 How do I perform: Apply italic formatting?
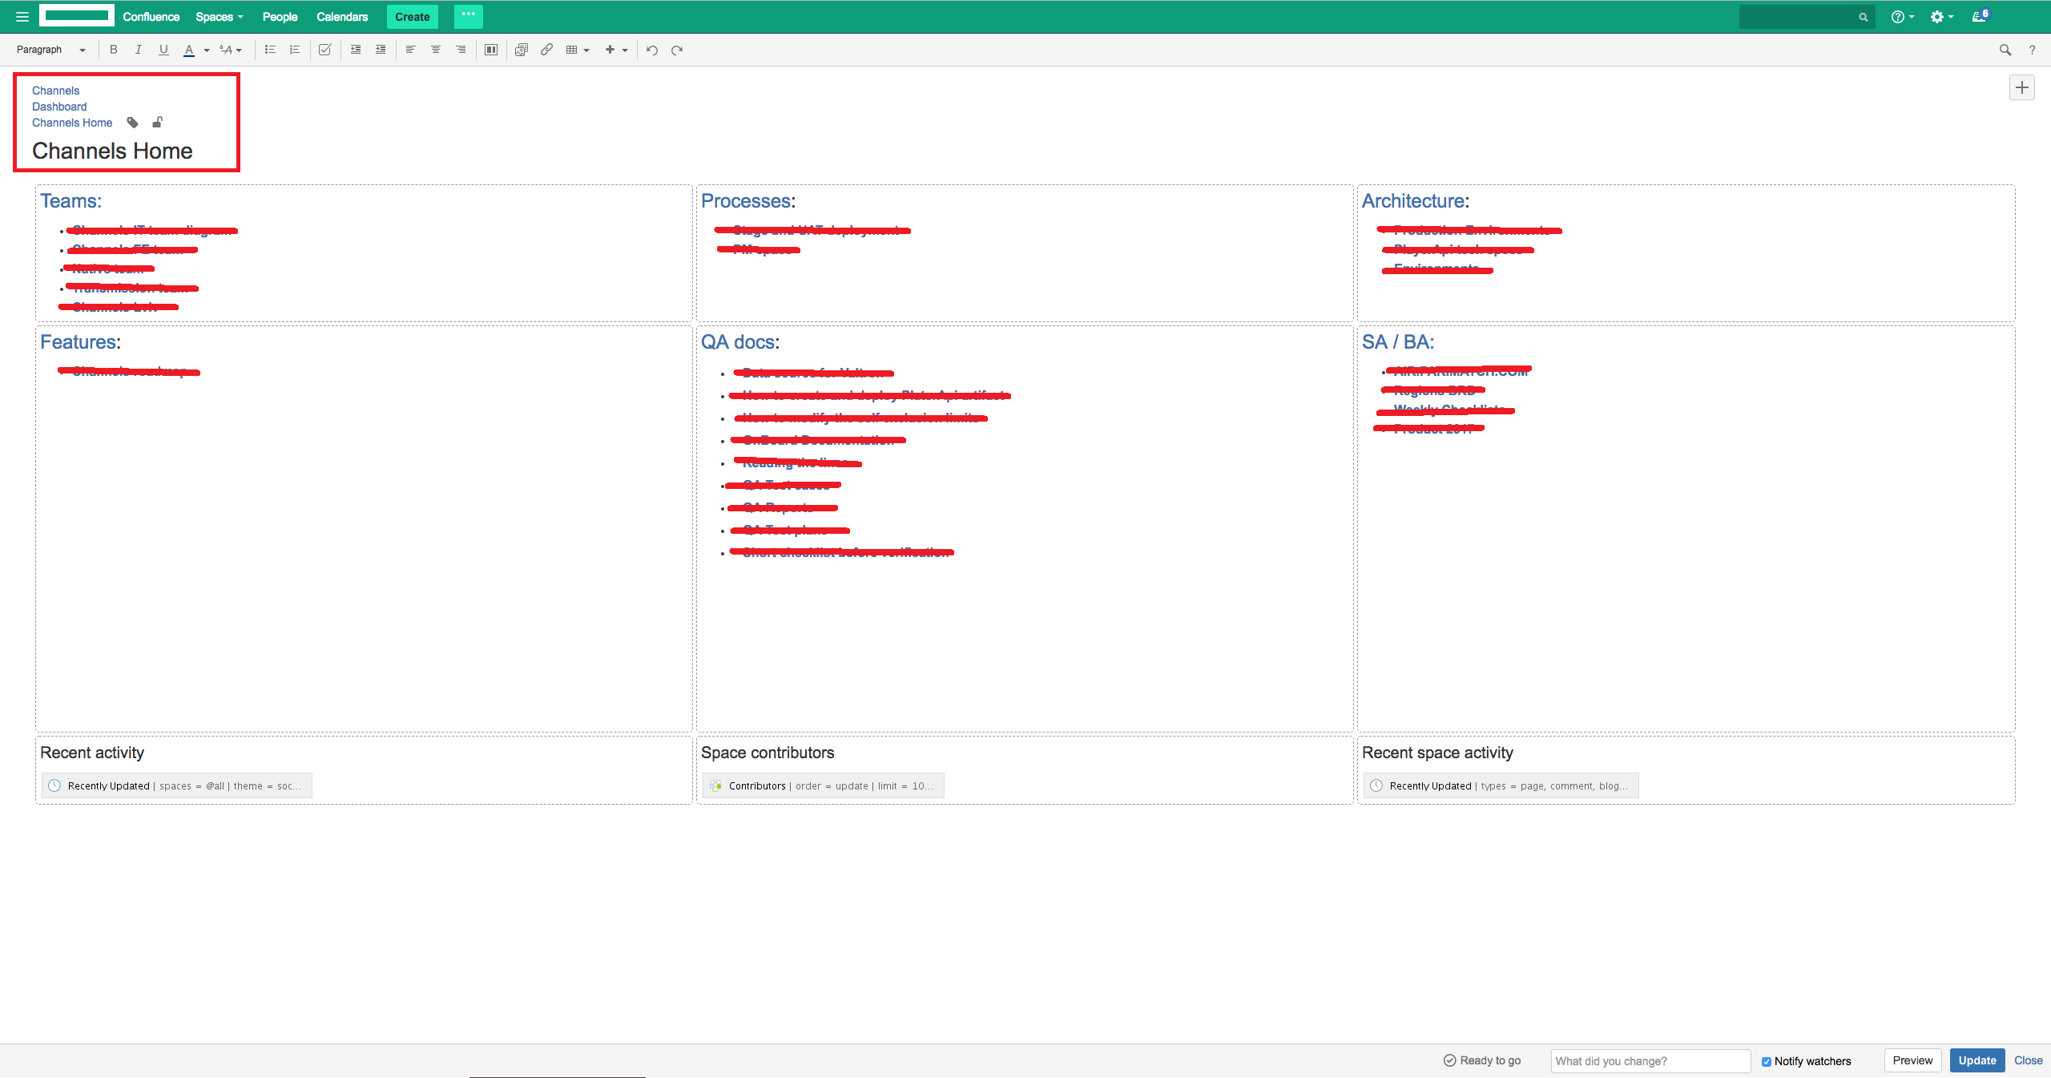pos(138,50)
